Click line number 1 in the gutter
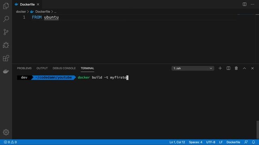259x145 pixels. point(24,17)
